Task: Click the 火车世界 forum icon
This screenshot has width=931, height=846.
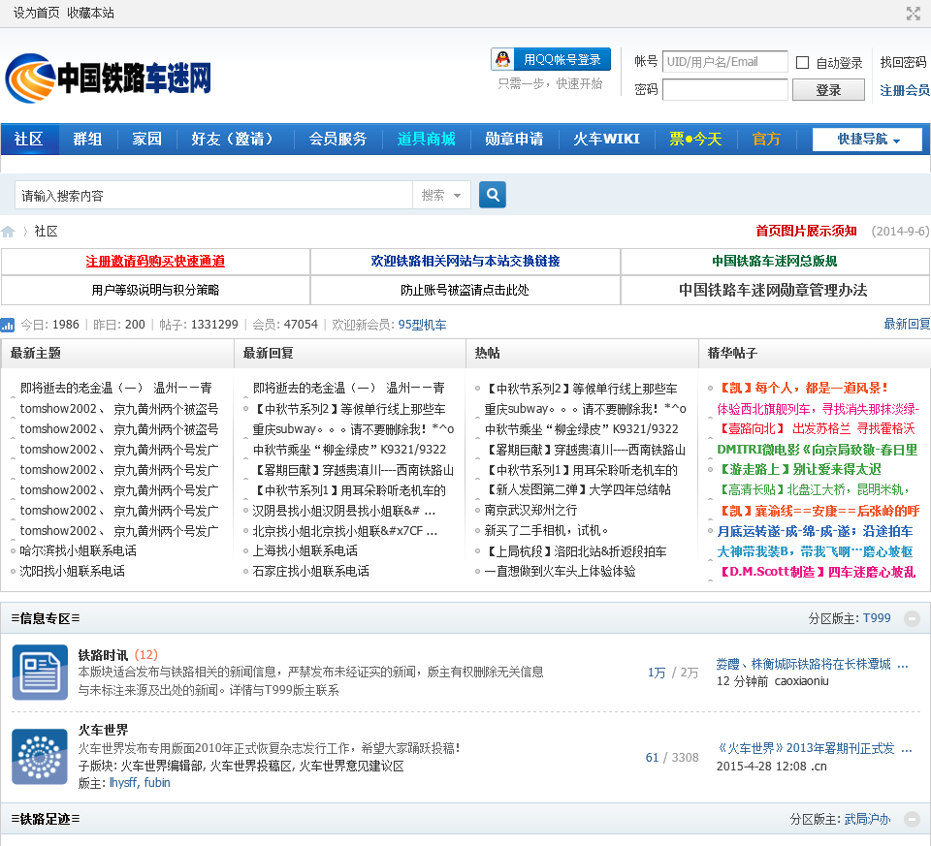Action: tap(40, 756)
